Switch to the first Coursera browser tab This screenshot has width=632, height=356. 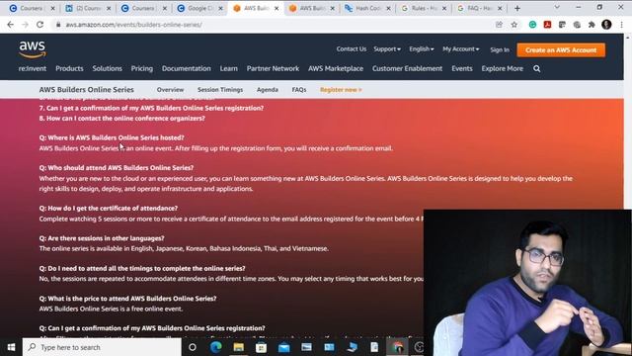32,8
